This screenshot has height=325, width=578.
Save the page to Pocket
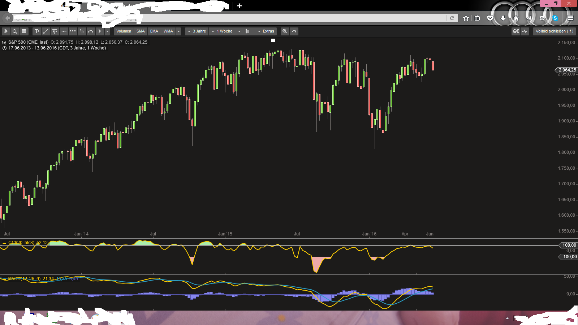pos(490,18)
